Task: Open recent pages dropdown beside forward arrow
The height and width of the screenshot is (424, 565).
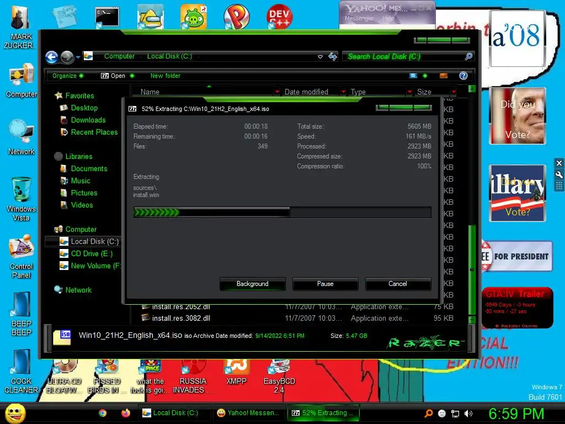Action: [x=78, y=57]
